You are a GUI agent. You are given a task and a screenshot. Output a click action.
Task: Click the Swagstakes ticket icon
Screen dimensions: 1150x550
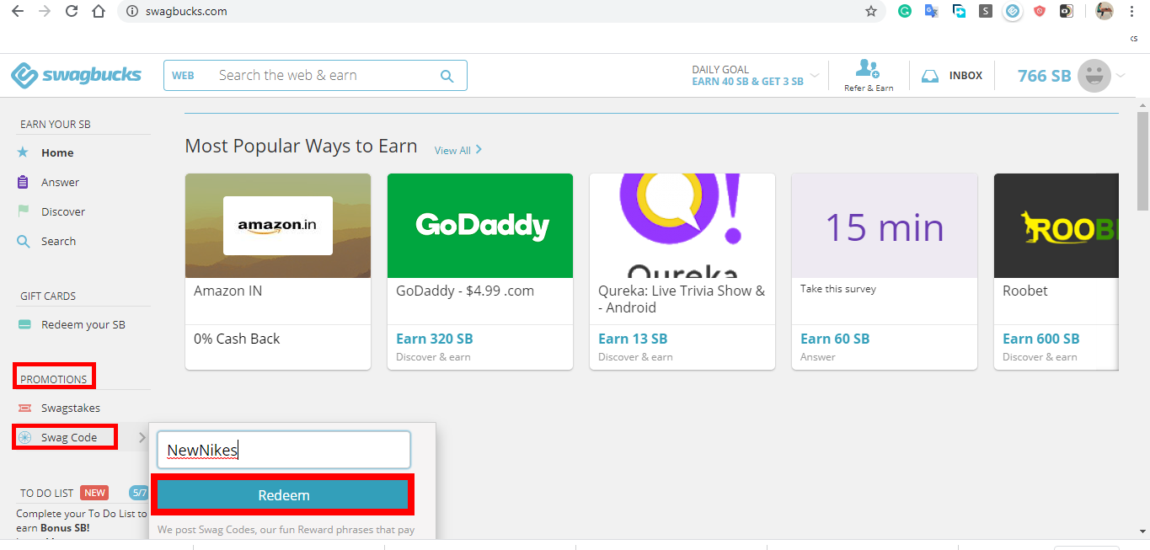click(x=24, y=408)
